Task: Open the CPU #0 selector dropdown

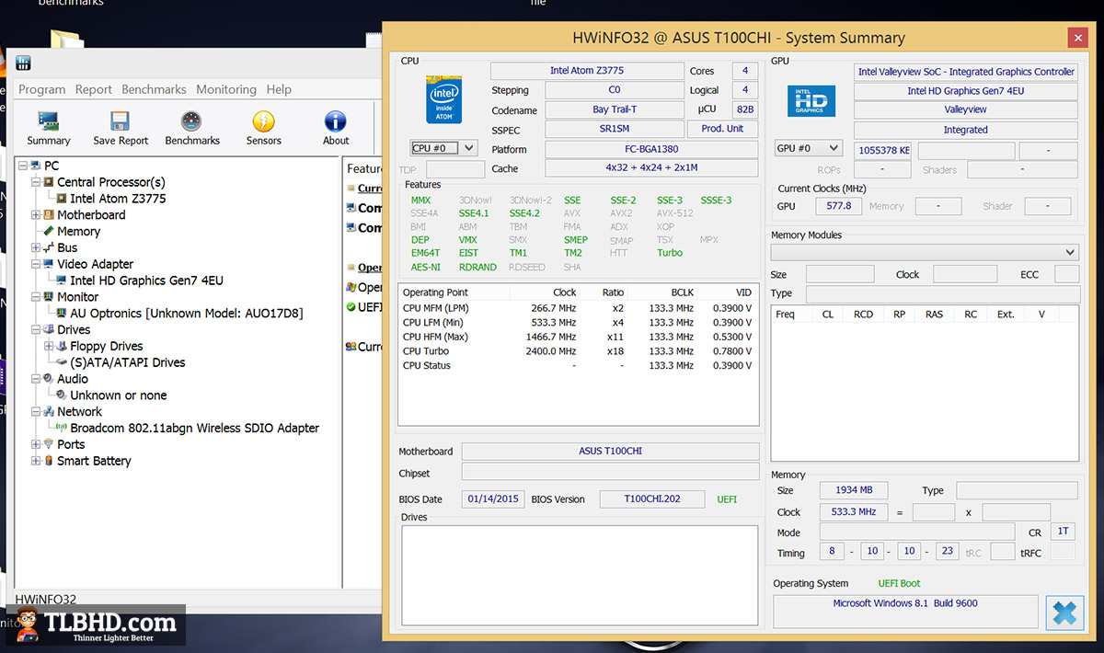Action: 443,147
